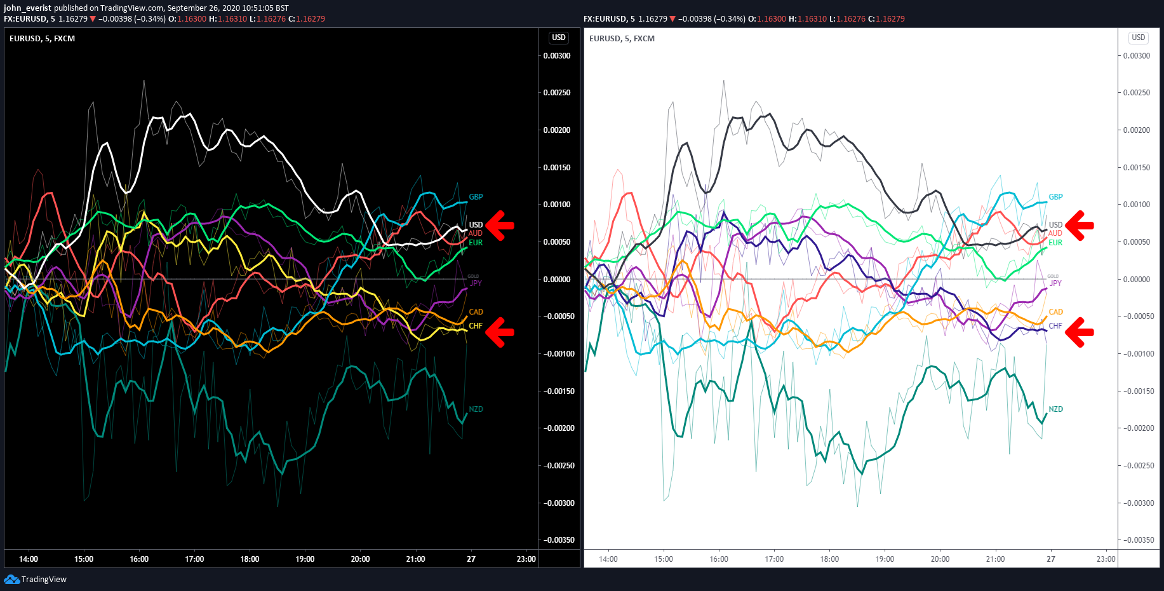Click the 27 date label on light chart
The image size is (1164, 591).
[1051, 559]
